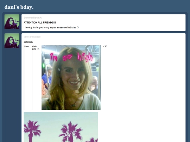Click the "420" text
This screenshot has height=142, width=190.
coord(105,47)
